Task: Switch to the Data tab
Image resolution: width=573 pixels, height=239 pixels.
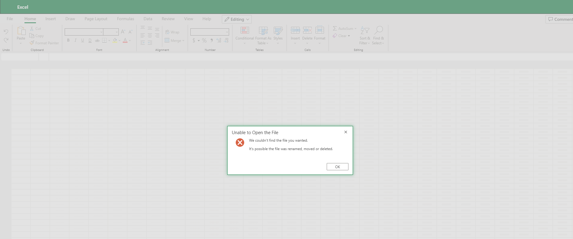Action: [148, 19]
